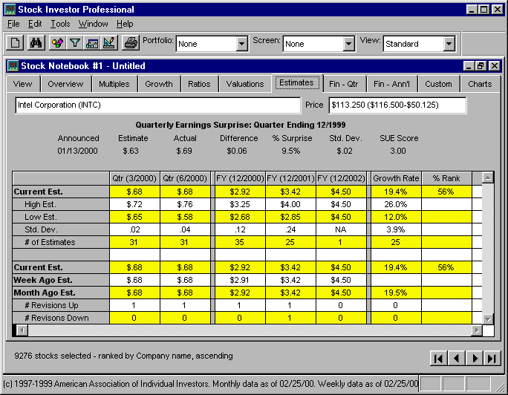
Task: Click the table's horizontal scroll left arrow
Action: point(22,330)
